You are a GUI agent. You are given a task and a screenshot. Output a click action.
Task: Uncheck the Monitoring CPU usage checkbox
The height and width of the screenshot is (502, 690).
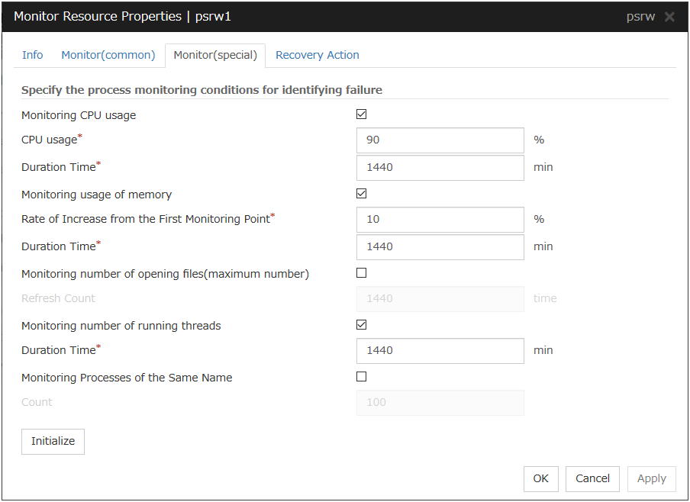click(x=362, y=114)
